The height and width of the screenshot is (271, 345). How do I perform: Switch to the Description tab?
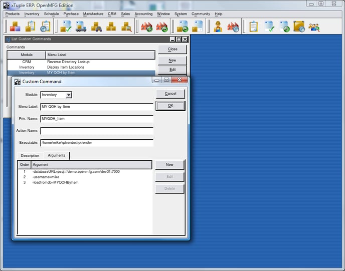[30, 155]
